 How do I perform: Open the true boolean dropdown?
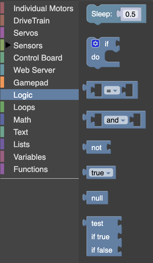click(x=101, y=173)
